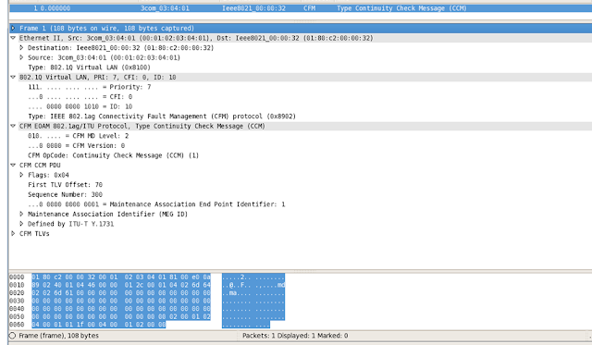The image size is (592, 345).
Task: Expand the CFM TLVs section
Action: [13, 233]
